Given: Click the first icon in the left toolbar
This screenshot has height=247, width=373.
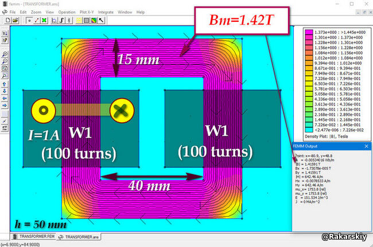Looking at the screenshot, I should 5,33.
